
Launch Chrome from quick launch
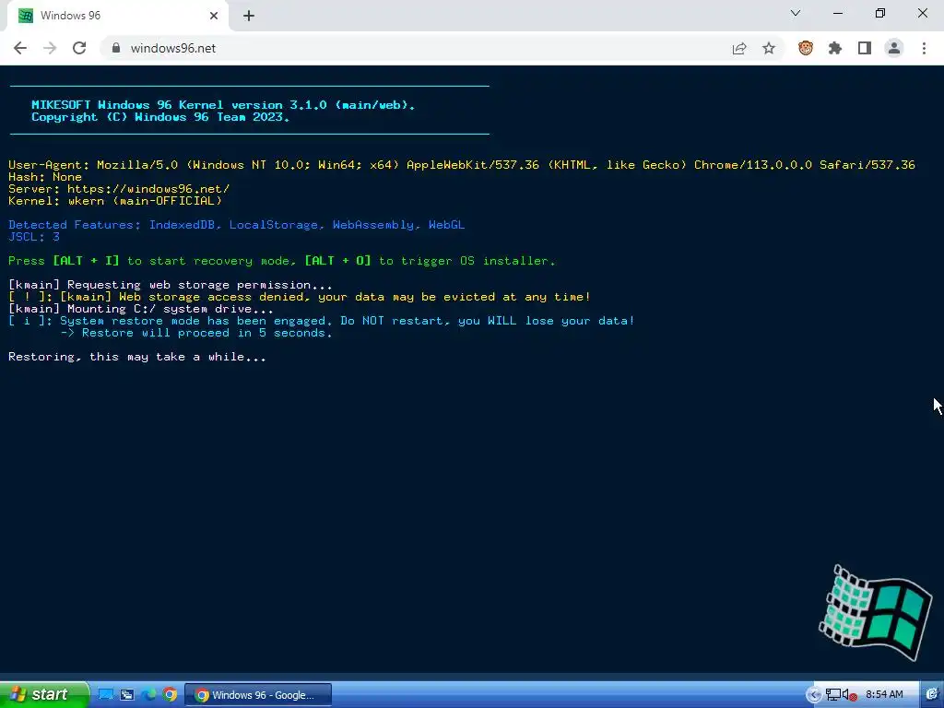tap(171, 695)
